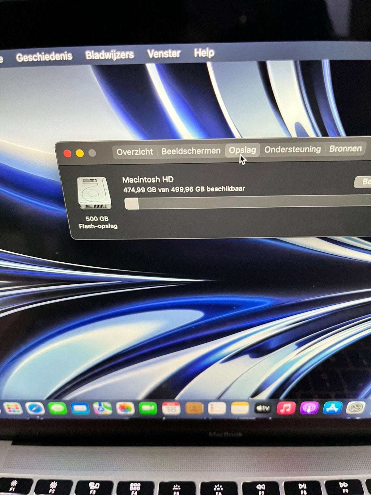
Task: Switch to the Beeldschermen tab
Action: coord(191,151)
